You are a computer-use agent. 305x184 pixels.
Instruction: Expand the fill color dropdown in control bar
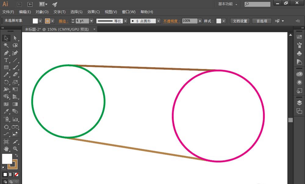[x=40, y=21]
